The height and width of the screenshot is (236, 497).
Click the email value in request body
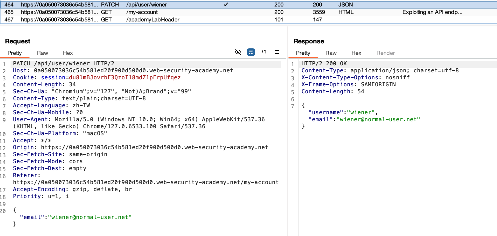click(91, 217)
